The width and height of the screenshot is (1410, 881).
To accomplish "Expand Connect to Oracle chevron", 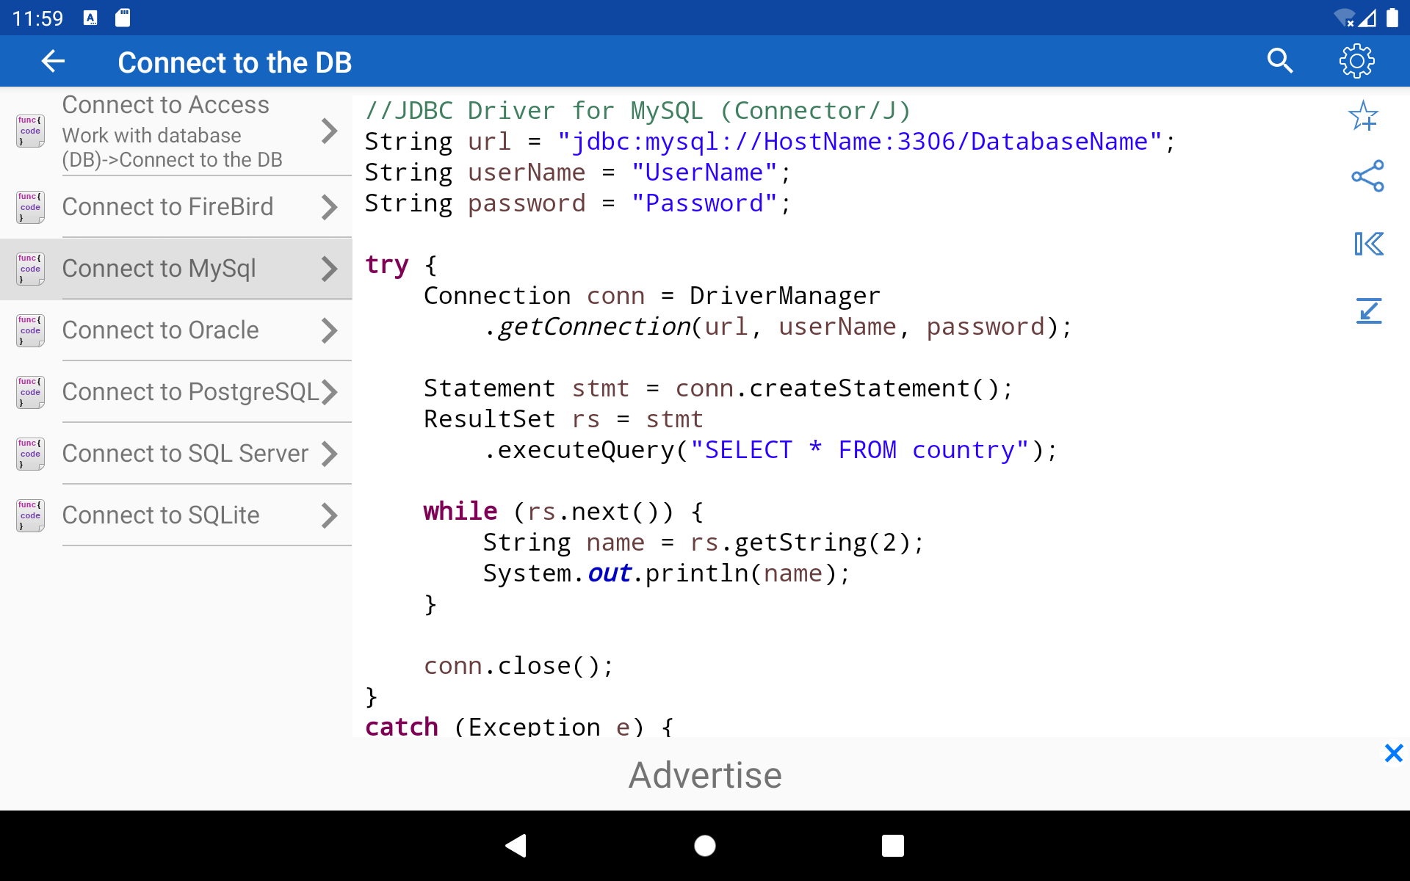I will tap(329, 331).
